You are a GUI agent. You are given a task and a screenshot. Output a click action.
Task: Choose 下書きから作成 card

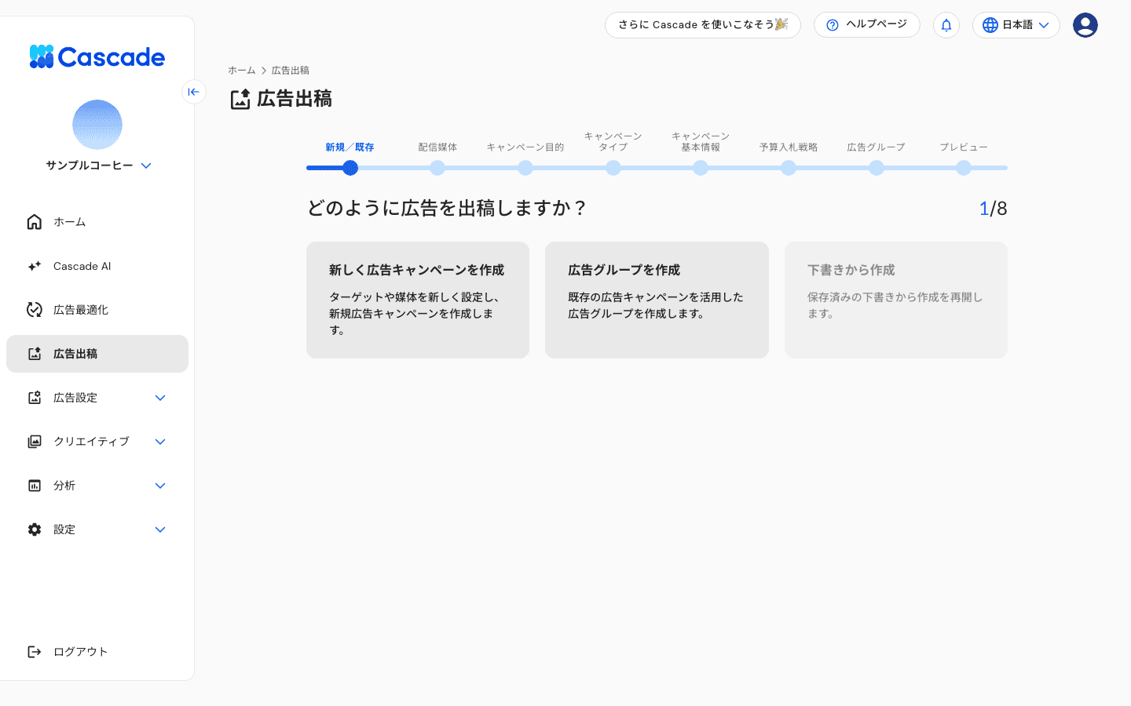point(896,300)
